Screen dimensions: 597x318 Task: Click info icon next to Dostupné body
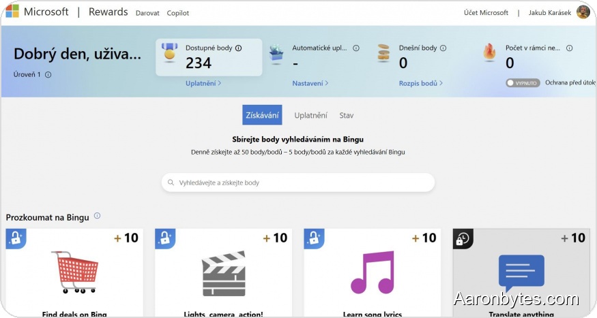click(x=238, y=48)
